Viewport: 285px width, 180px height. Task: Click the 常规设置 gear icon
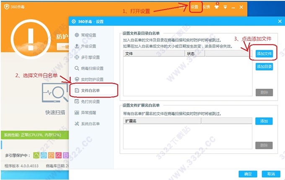tap(77, 35)
